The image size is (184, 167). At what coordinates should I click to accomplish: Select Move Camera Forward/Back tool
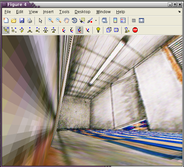[38, 30]
